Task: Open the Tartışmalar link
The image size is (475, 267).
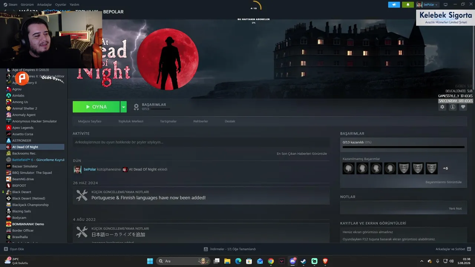Action: click(168, 121)
